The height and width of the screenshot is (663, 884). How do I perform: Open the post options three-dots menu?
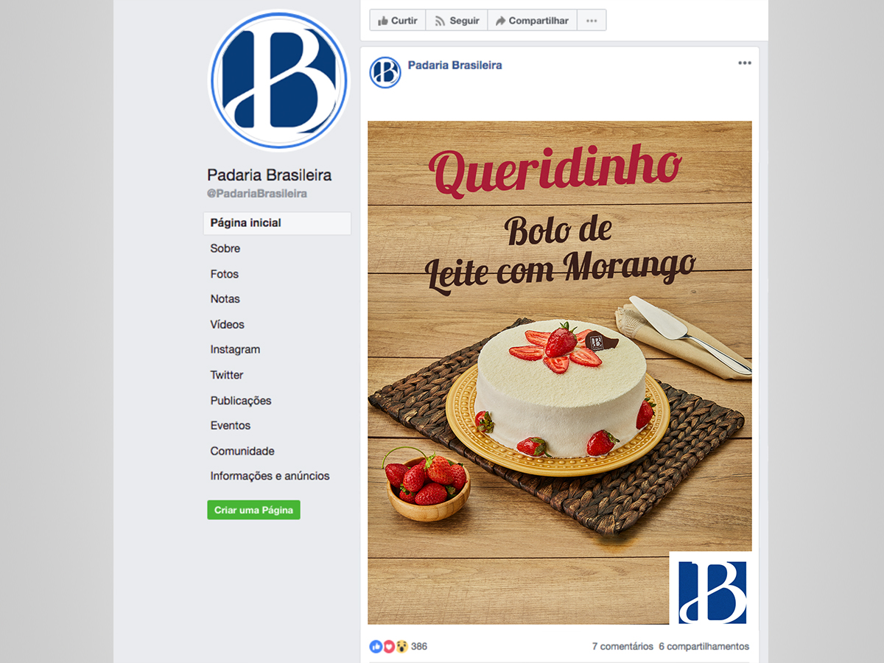pos(745,63)
